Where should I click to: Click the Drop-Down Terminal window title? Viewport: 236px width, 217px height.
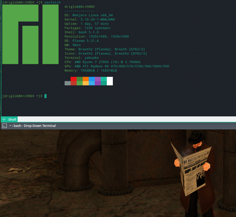(x=32, y=126)
